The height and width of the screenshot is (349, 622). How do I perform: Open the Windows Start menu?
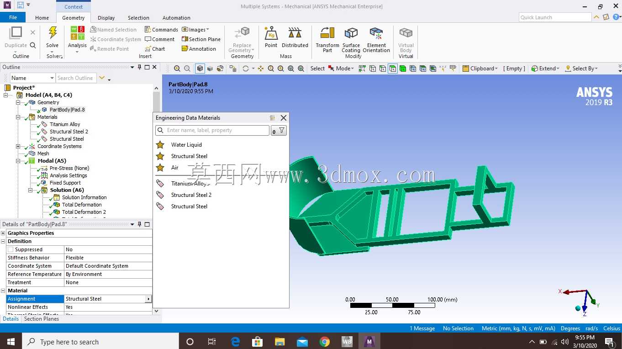pos(11,342)
